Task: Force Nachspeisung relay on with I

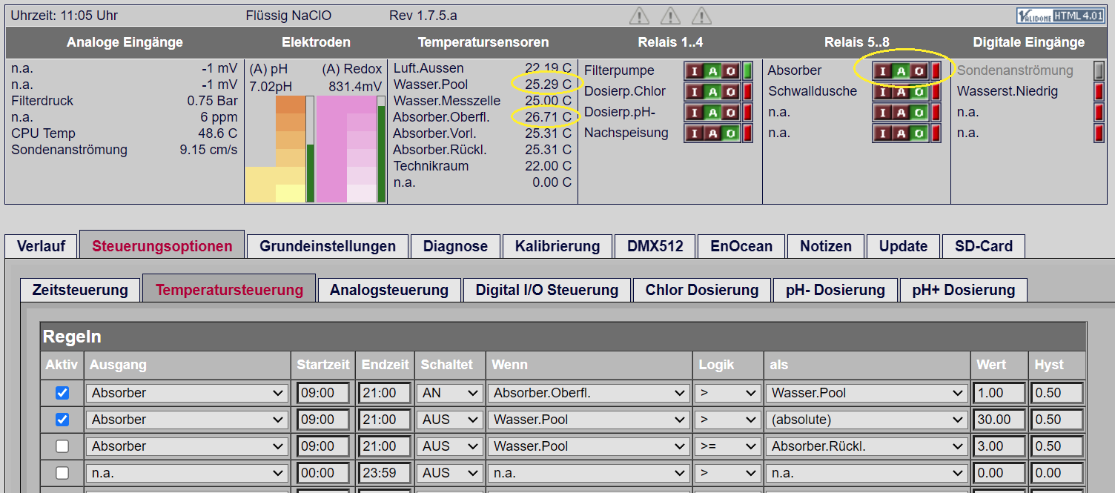Action: pyautogui.click(x=695, y=133)
